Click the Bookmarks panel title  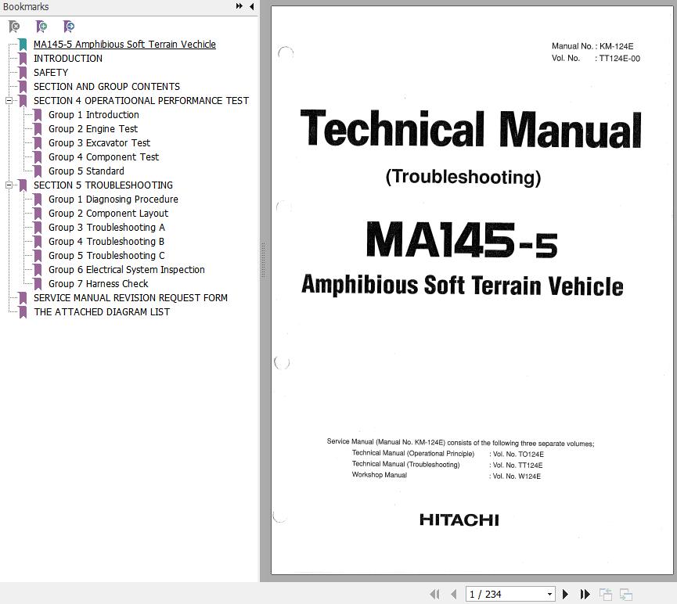pos(26,6)
